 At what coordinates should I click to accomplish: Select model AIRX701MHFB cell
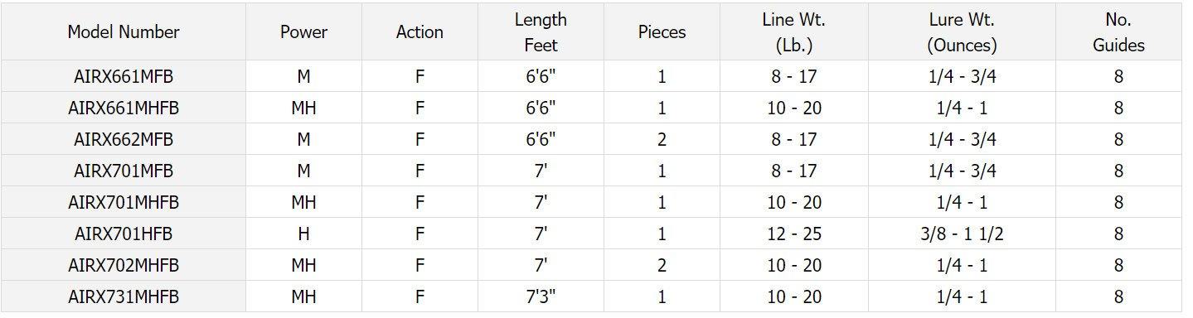pos(124,202)
